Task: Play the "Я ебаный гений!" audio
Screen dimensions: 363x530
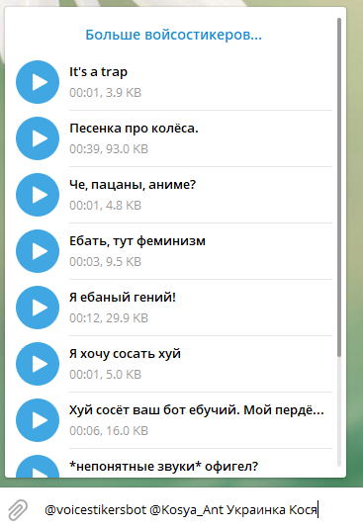Action: pyautogui.click(x=38, y=308)
